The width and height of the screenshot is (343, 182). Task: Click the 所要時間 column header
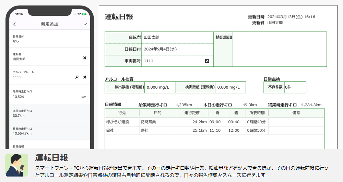pos(257,113)
